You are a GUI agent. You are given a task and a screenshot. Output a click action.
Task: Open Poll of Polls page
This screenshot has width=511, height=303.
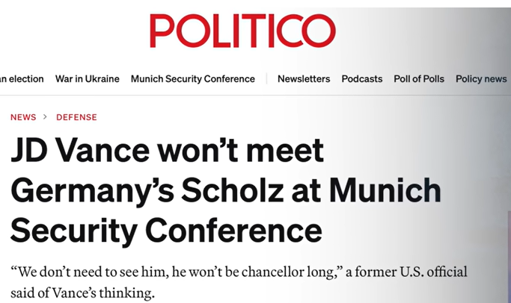pos(419,79)
